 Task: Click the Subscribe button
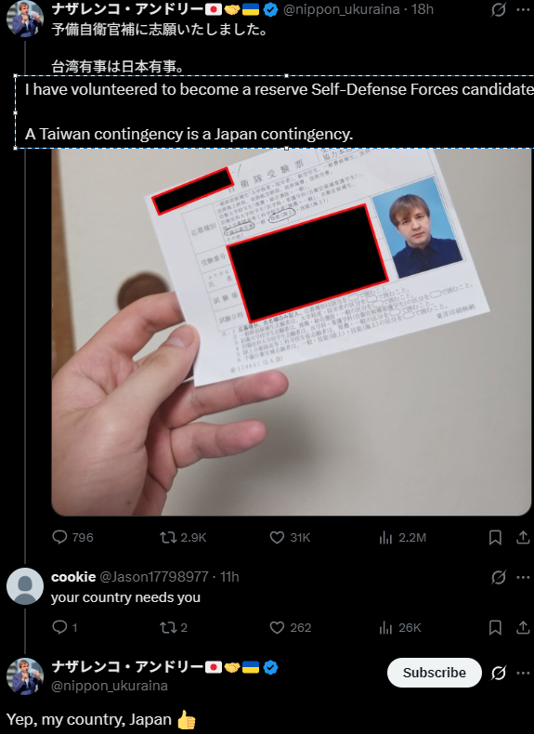[435, 673]
